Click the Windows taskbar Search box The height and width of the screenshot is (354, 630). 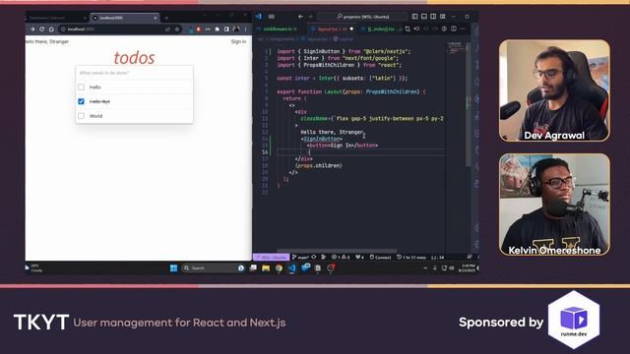(213, 268)
